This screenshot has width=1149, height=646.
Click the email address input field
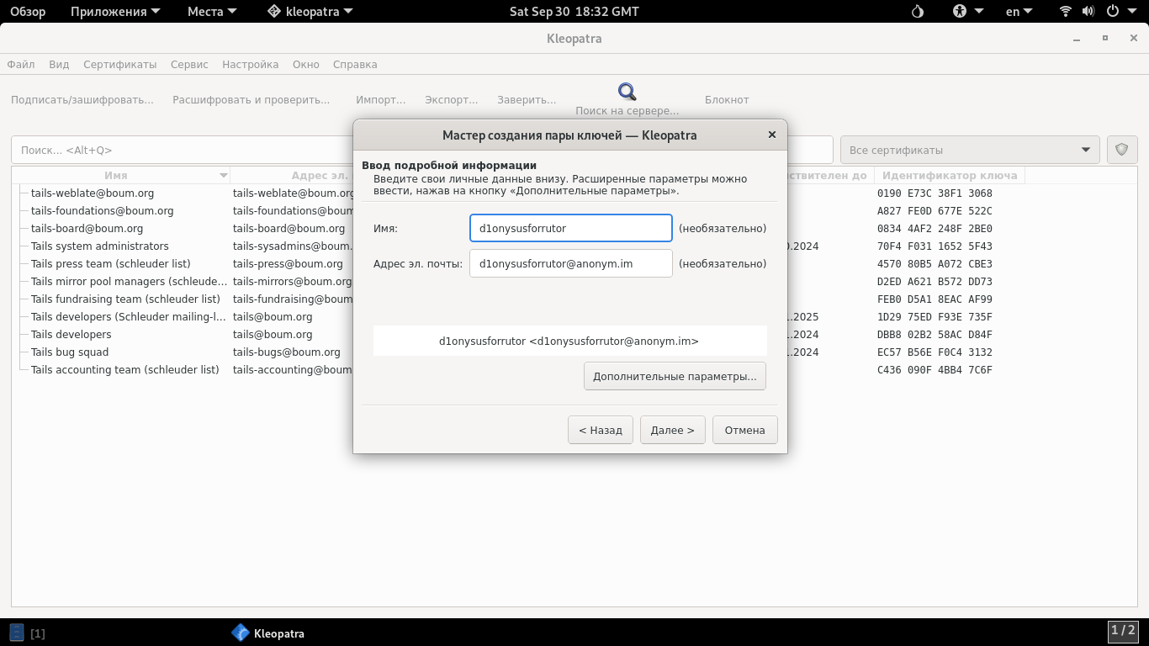click(570, 263)
